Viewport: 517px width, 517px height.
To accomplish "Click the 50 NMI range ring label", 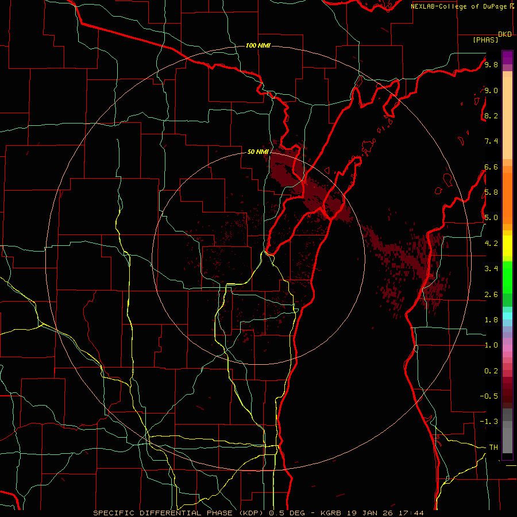I will 258,152.
